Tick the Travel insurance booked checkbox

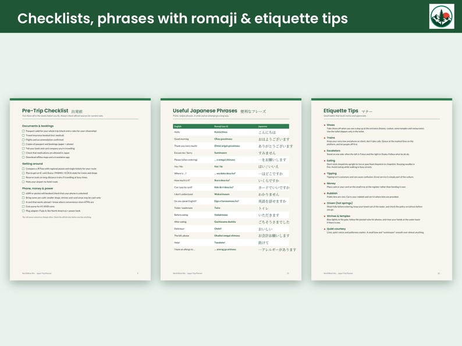[23, 135]
